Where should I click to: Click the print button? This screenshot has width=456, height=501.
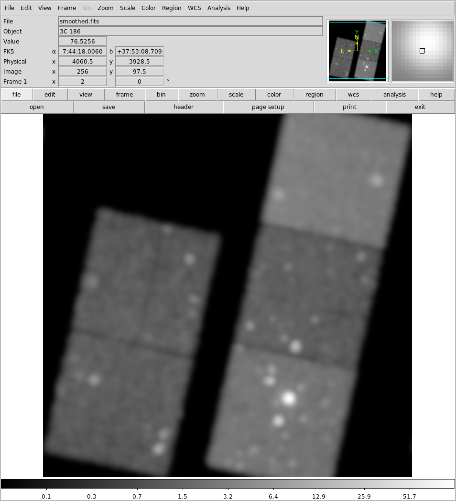(x=349, y=107)
